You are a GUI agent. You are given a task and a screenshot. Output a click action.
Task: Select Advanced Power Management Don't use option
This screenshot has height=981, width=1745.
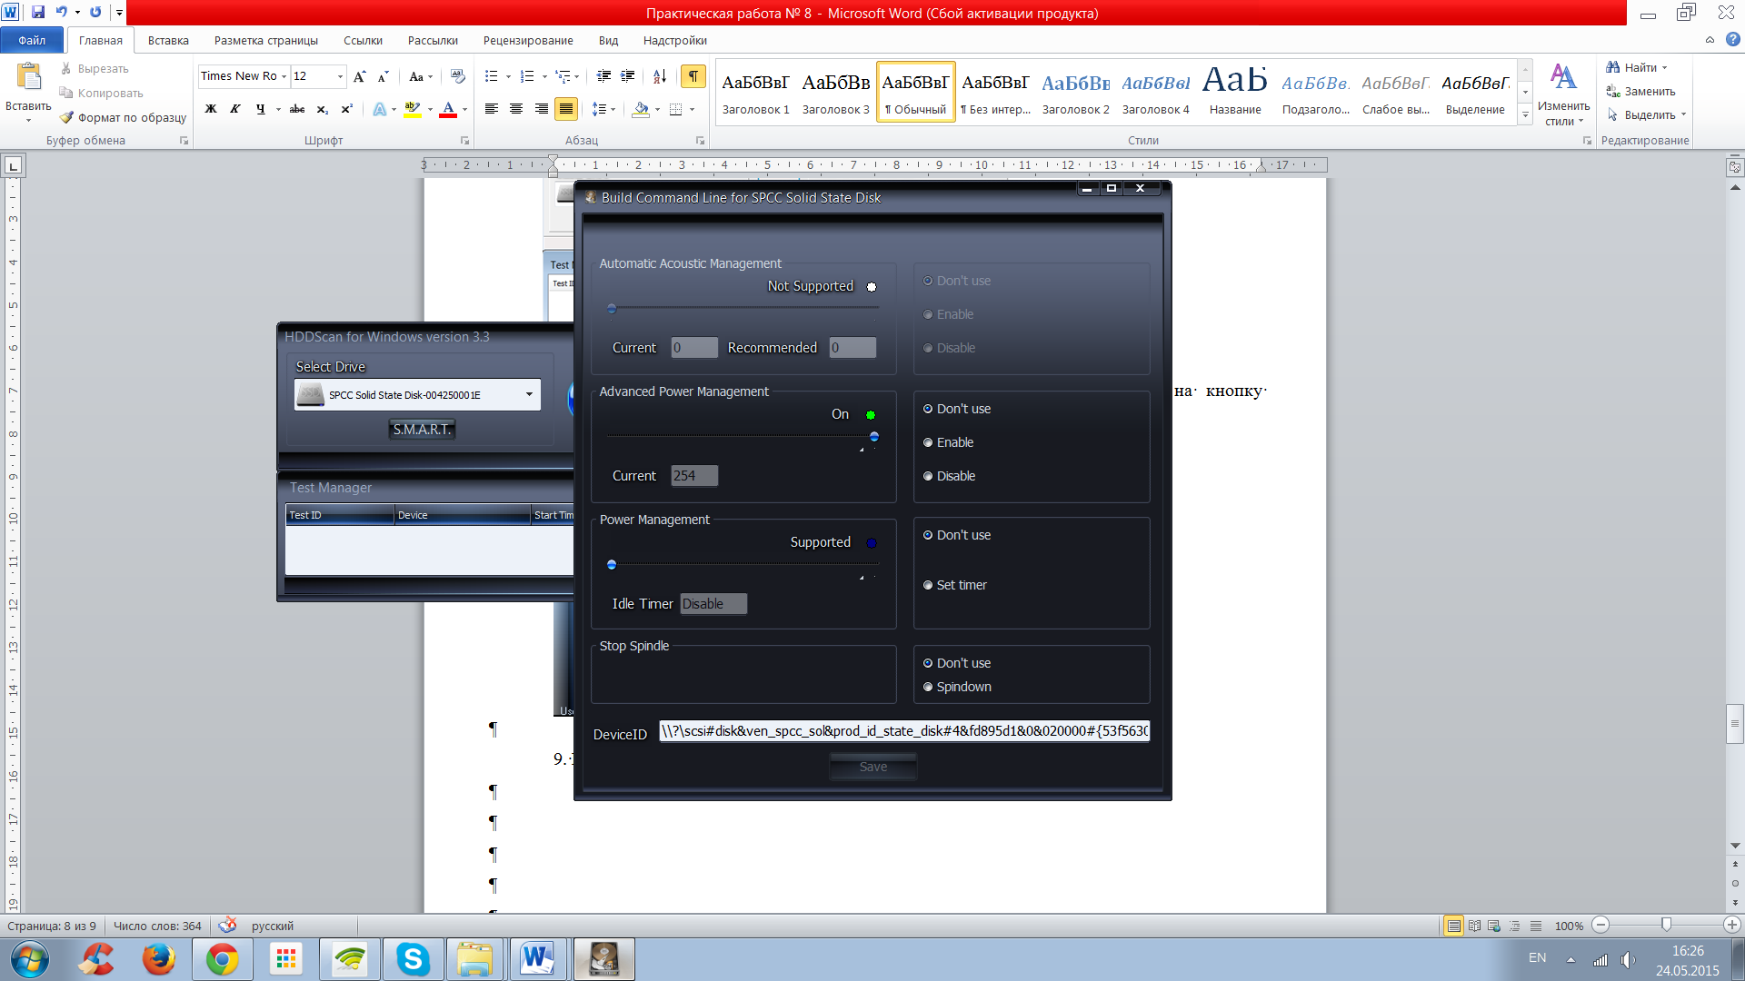click(x=957, y=409)
